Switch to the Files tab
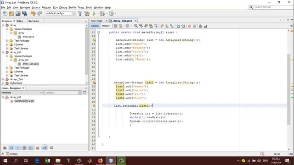 (x=20, y=21)
